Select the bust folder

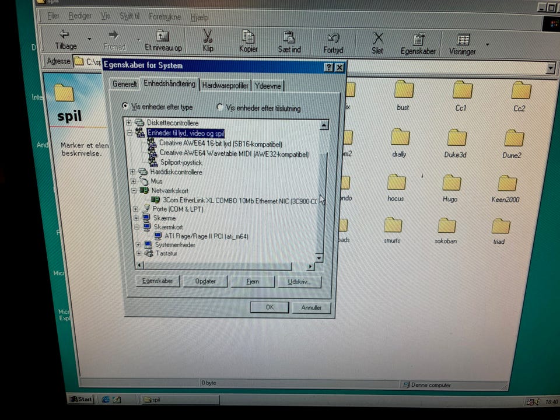pyautogui.click(x=403, y=95)
